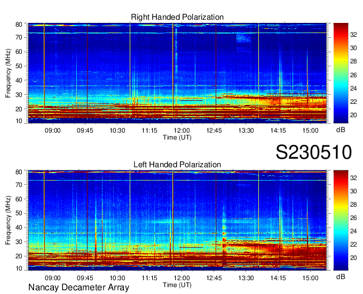Click the Right Handed colorbar's 28 dB label
This screenshot has height=294, width=363.
coord(353,61)
